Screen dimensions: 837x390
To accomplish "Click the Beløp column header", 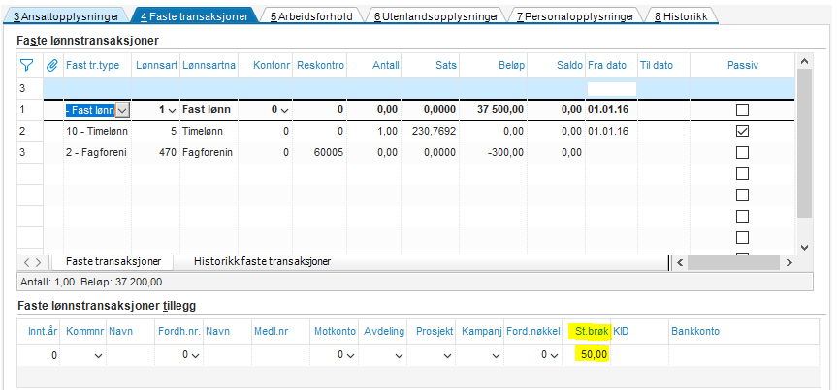I will tap(511, 66).
